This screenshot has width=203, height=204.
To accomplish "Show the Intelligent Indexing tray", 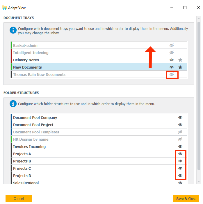I will 172,53.
